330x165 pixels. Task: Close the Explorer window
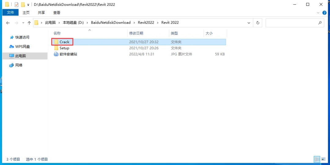[x=321, y=4]
